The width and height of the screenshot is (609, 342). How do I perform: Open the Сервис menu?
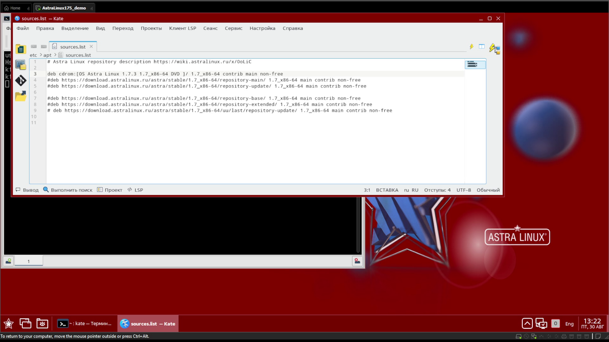point(233,28)
